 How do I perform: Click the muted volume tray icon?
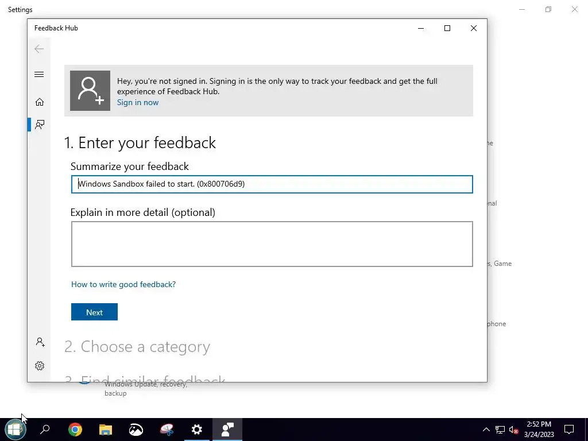513,430
